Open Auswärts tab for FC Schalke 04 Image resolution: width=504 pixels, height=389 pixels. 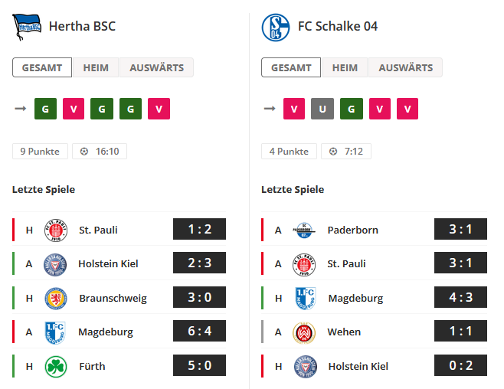pos(406,67)
